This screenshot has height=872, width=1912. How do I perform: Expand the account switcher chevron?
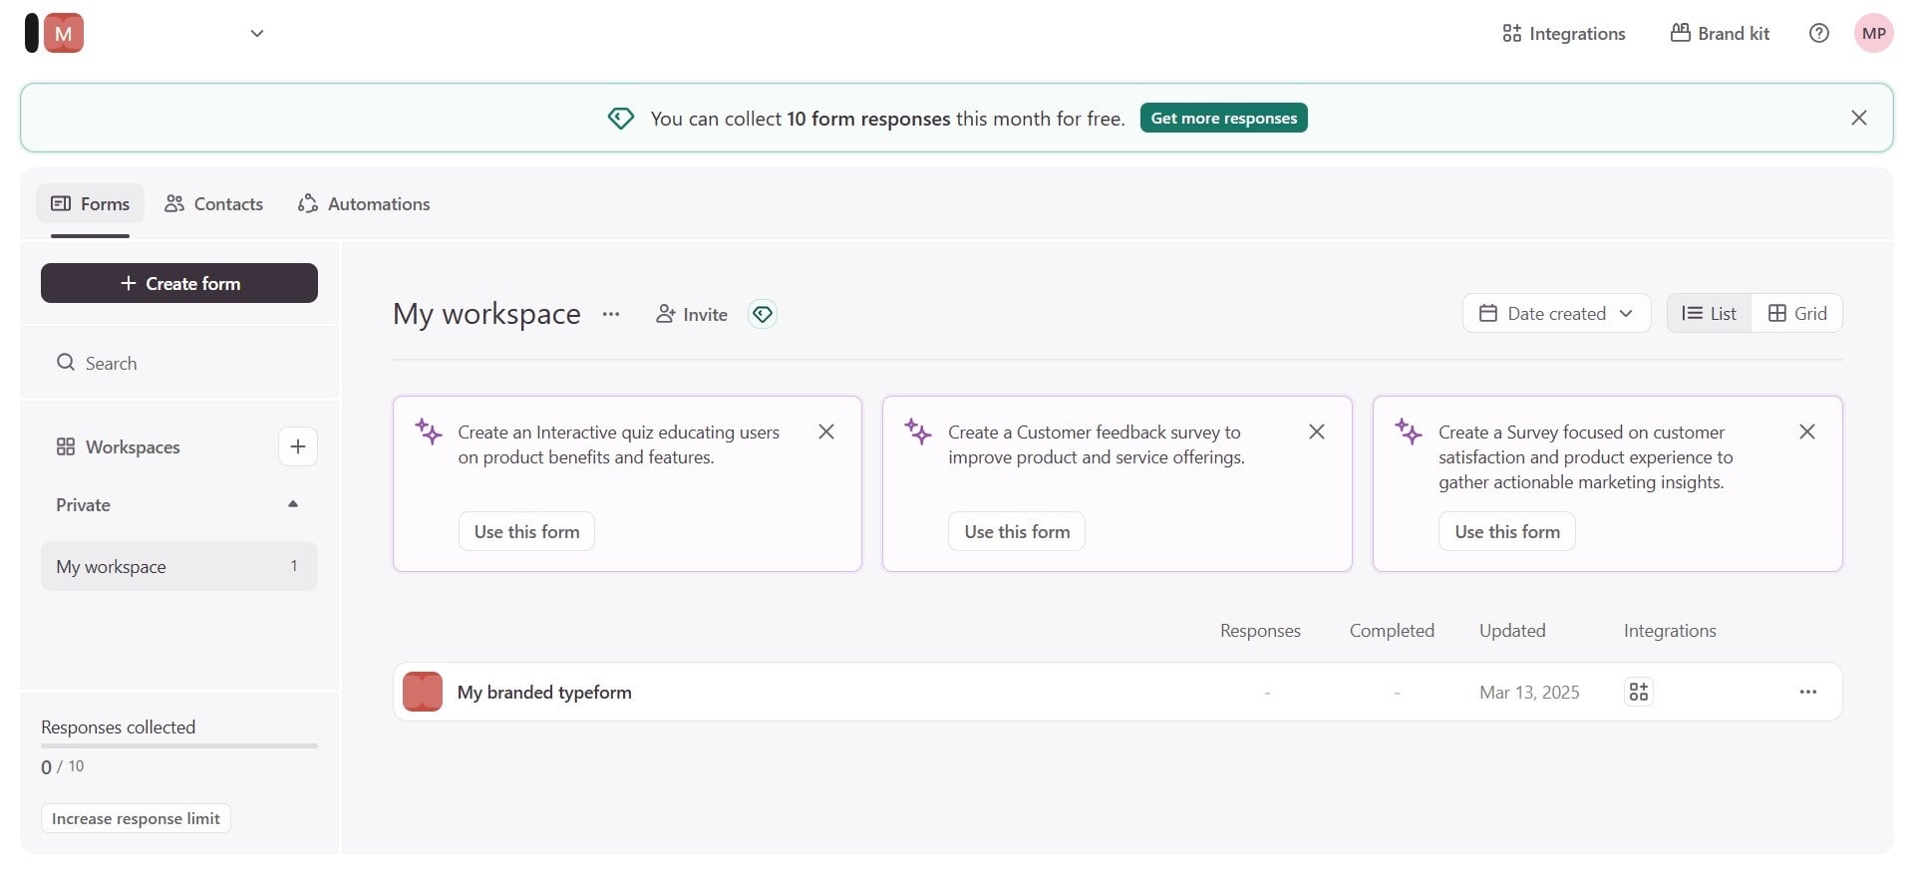[x=257, y=33]
